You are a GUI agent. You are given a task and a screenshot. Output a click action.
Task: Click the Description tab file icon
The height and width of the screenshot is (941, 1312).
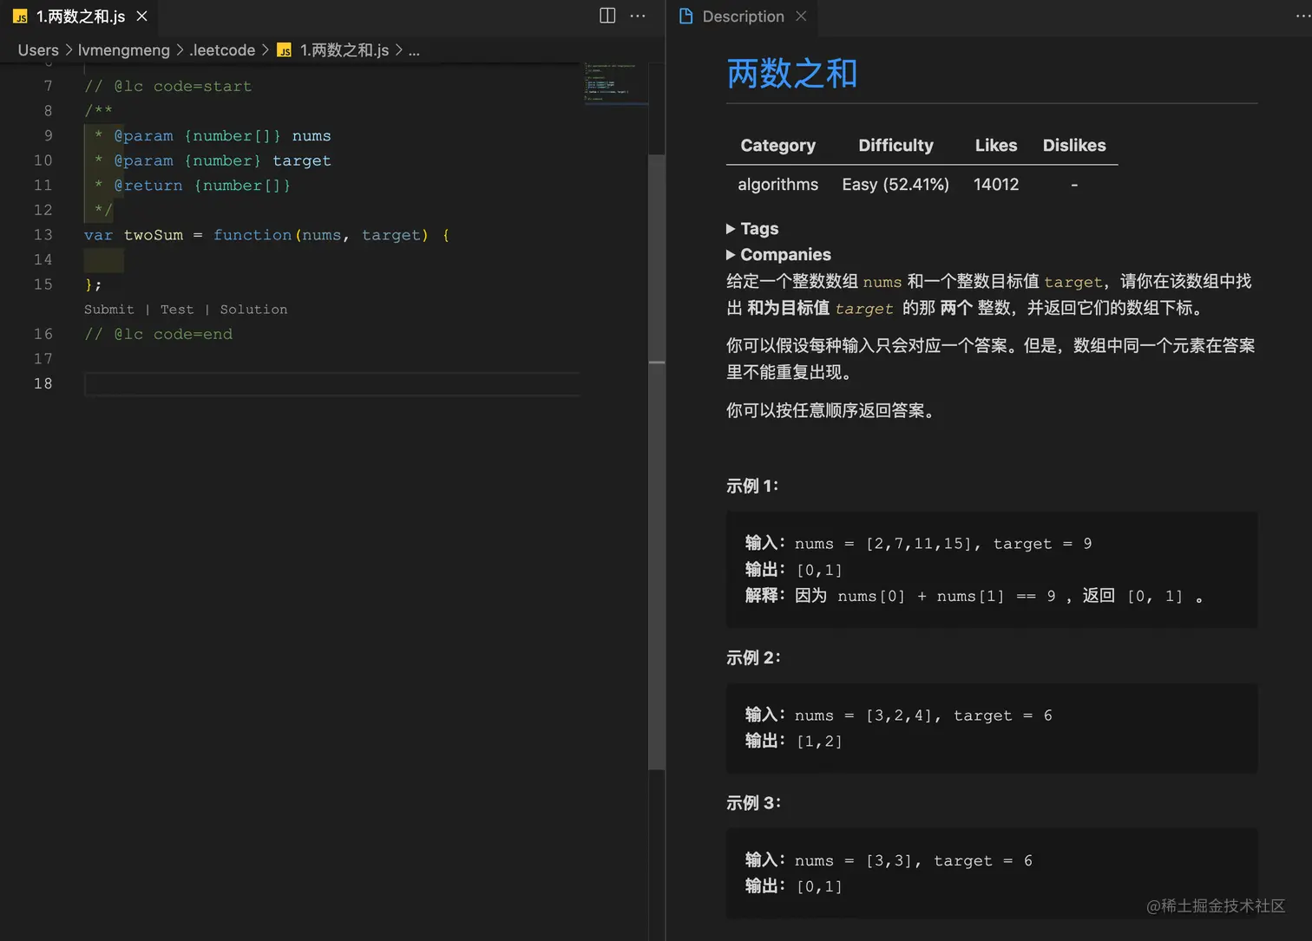pos(686,16)
